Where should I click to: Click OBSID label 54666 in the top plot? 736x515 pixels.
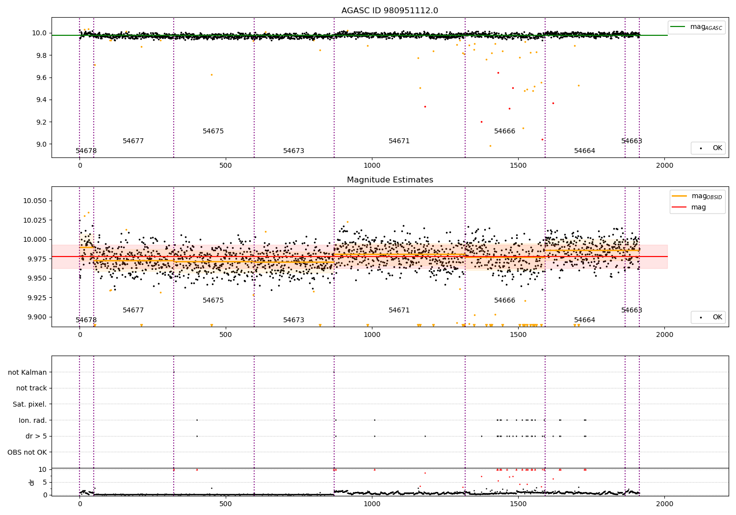(505, 131)
